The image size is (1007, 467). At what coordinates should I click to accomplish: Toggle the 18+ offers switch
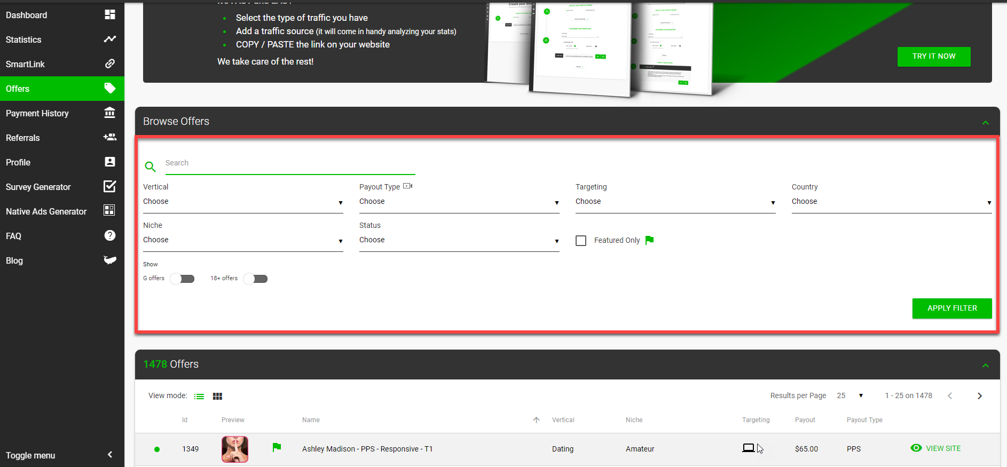(x=255, y=279)
